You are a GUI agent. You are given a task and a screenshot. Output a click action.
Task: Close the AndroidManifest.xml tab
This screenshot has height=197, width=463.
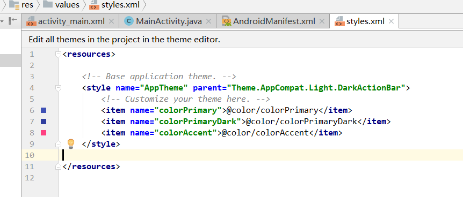tap(322, 21)
